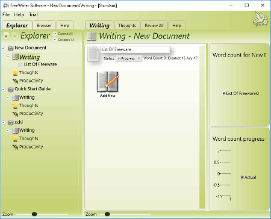This screenshot has height=219, width=271.
Task: Open the Review All tab
Action: 154,25
